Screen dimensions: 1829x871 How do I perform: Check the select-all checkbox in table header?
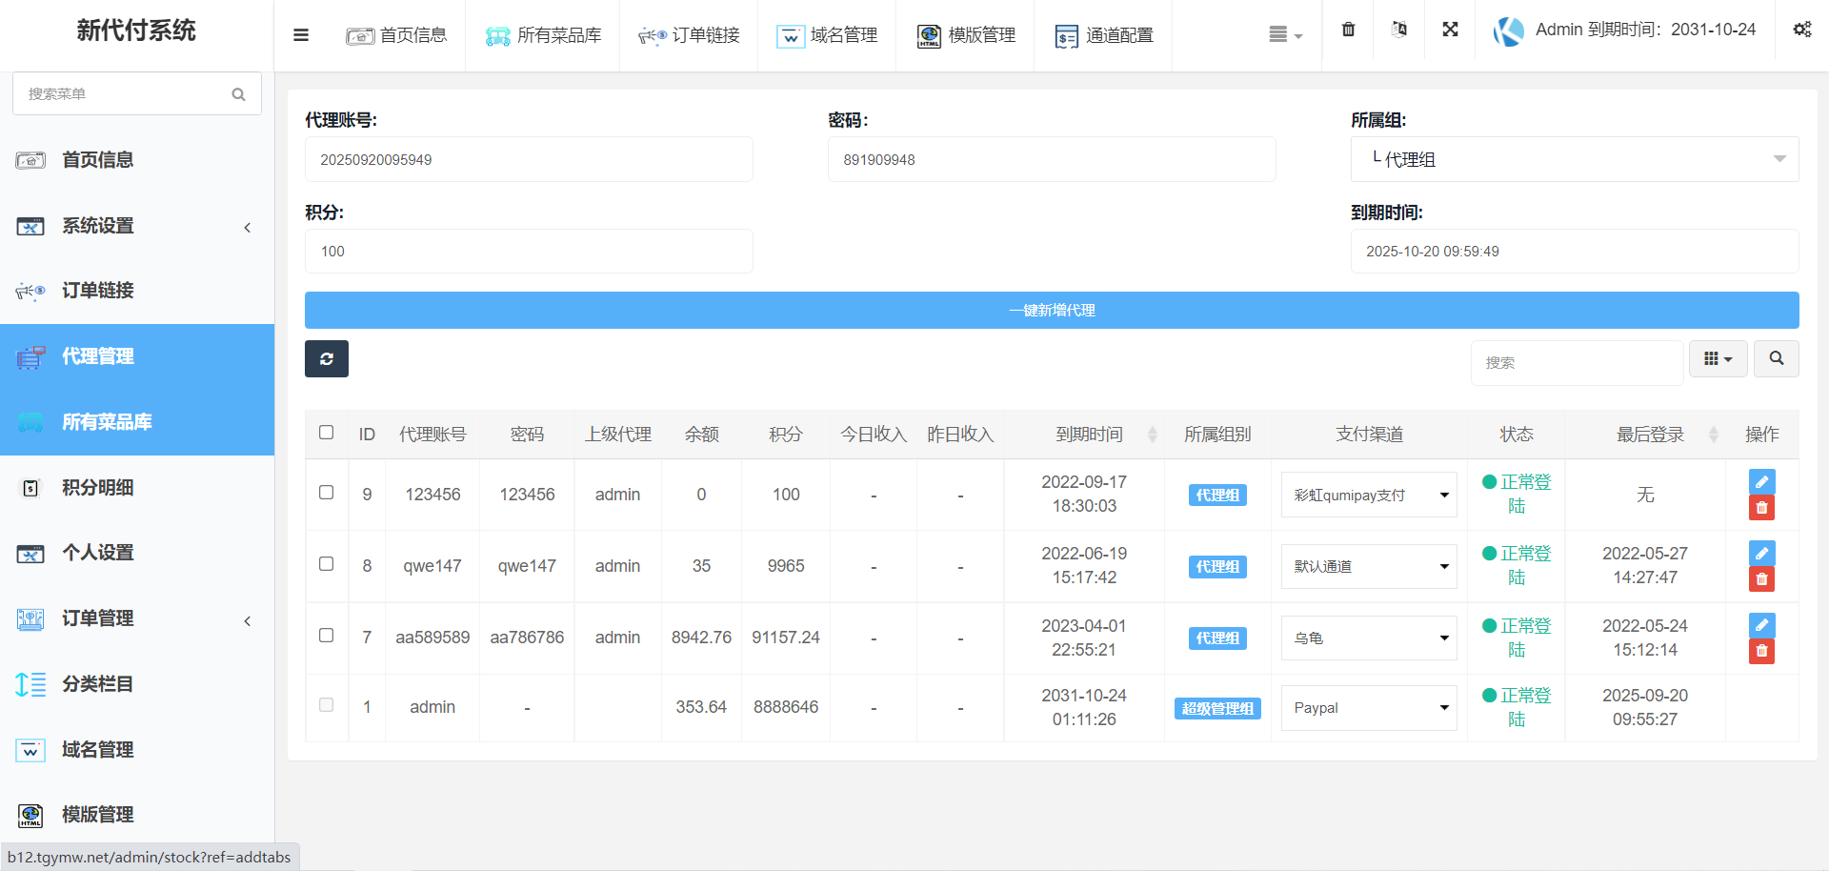pos(326,433)
